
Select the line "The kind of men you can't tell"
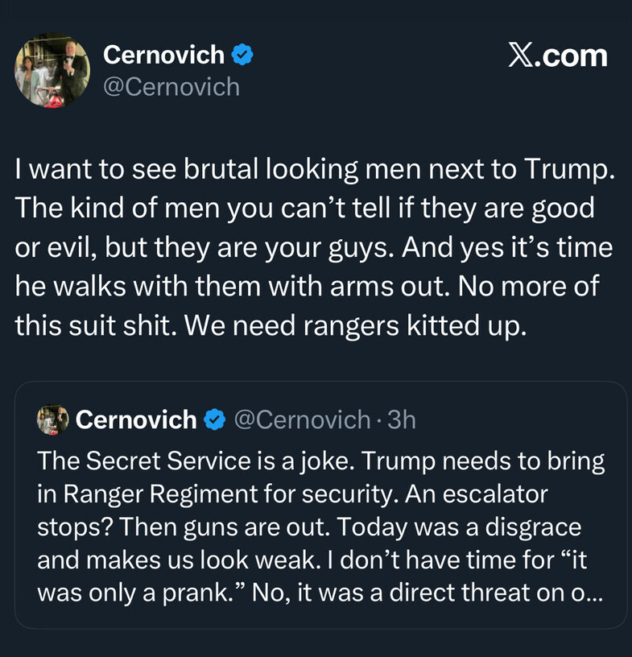click(x=304, y=208)
